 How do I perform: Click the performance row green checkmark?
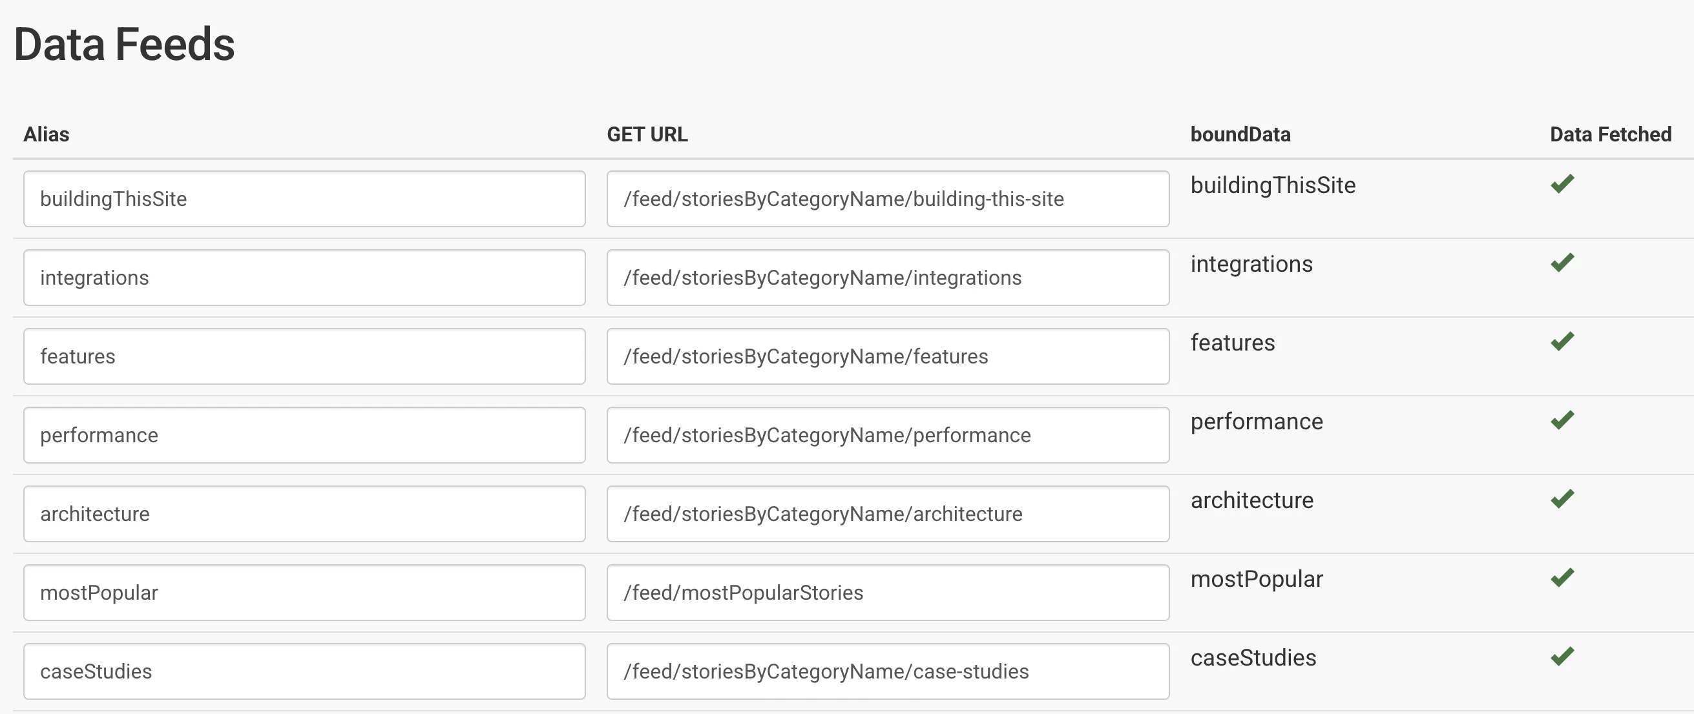click(1562, 420)
